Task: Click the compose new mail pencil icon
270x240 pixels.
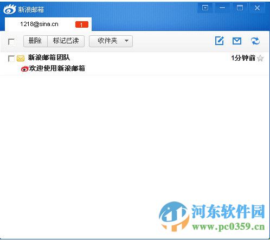Action: (x=220, y=41)
